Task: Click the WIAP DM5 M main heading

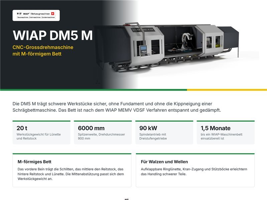Action: [x=53, y=35]
